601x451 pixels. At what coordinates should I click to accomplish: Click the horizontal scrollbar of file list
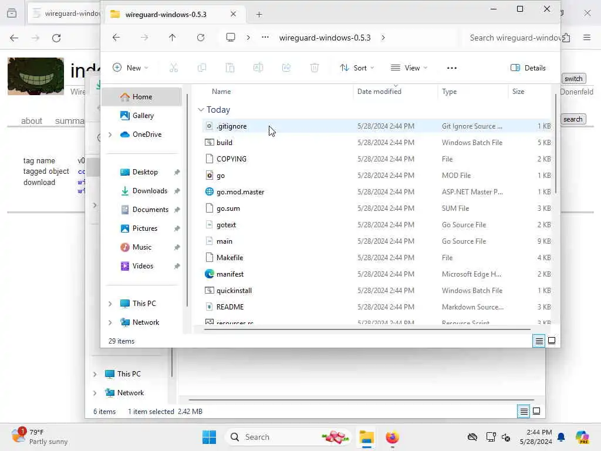[367, 329]
